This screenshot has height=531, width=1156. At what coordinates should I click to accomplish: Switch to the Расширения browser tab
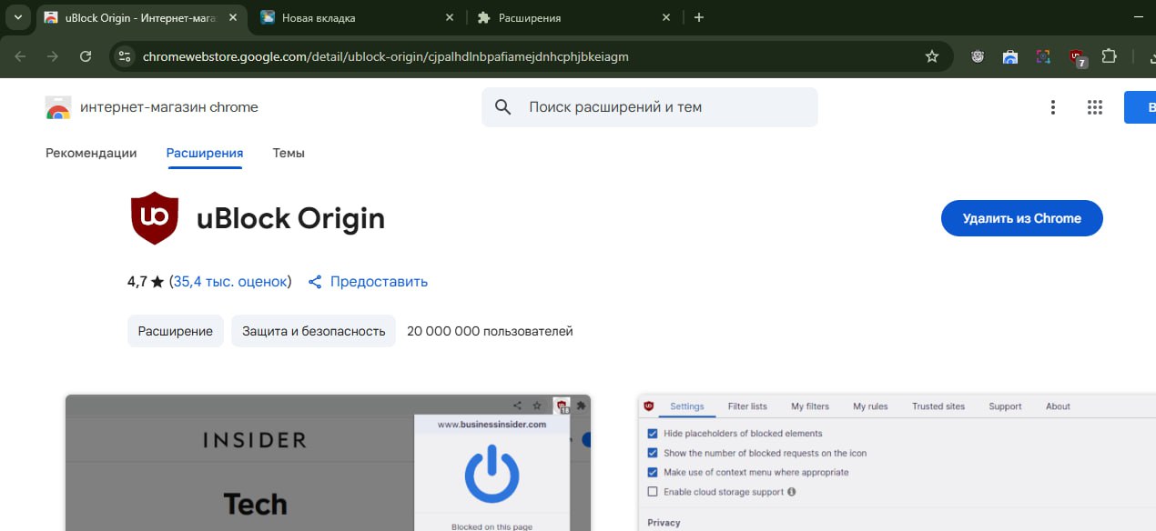point(575,17)
